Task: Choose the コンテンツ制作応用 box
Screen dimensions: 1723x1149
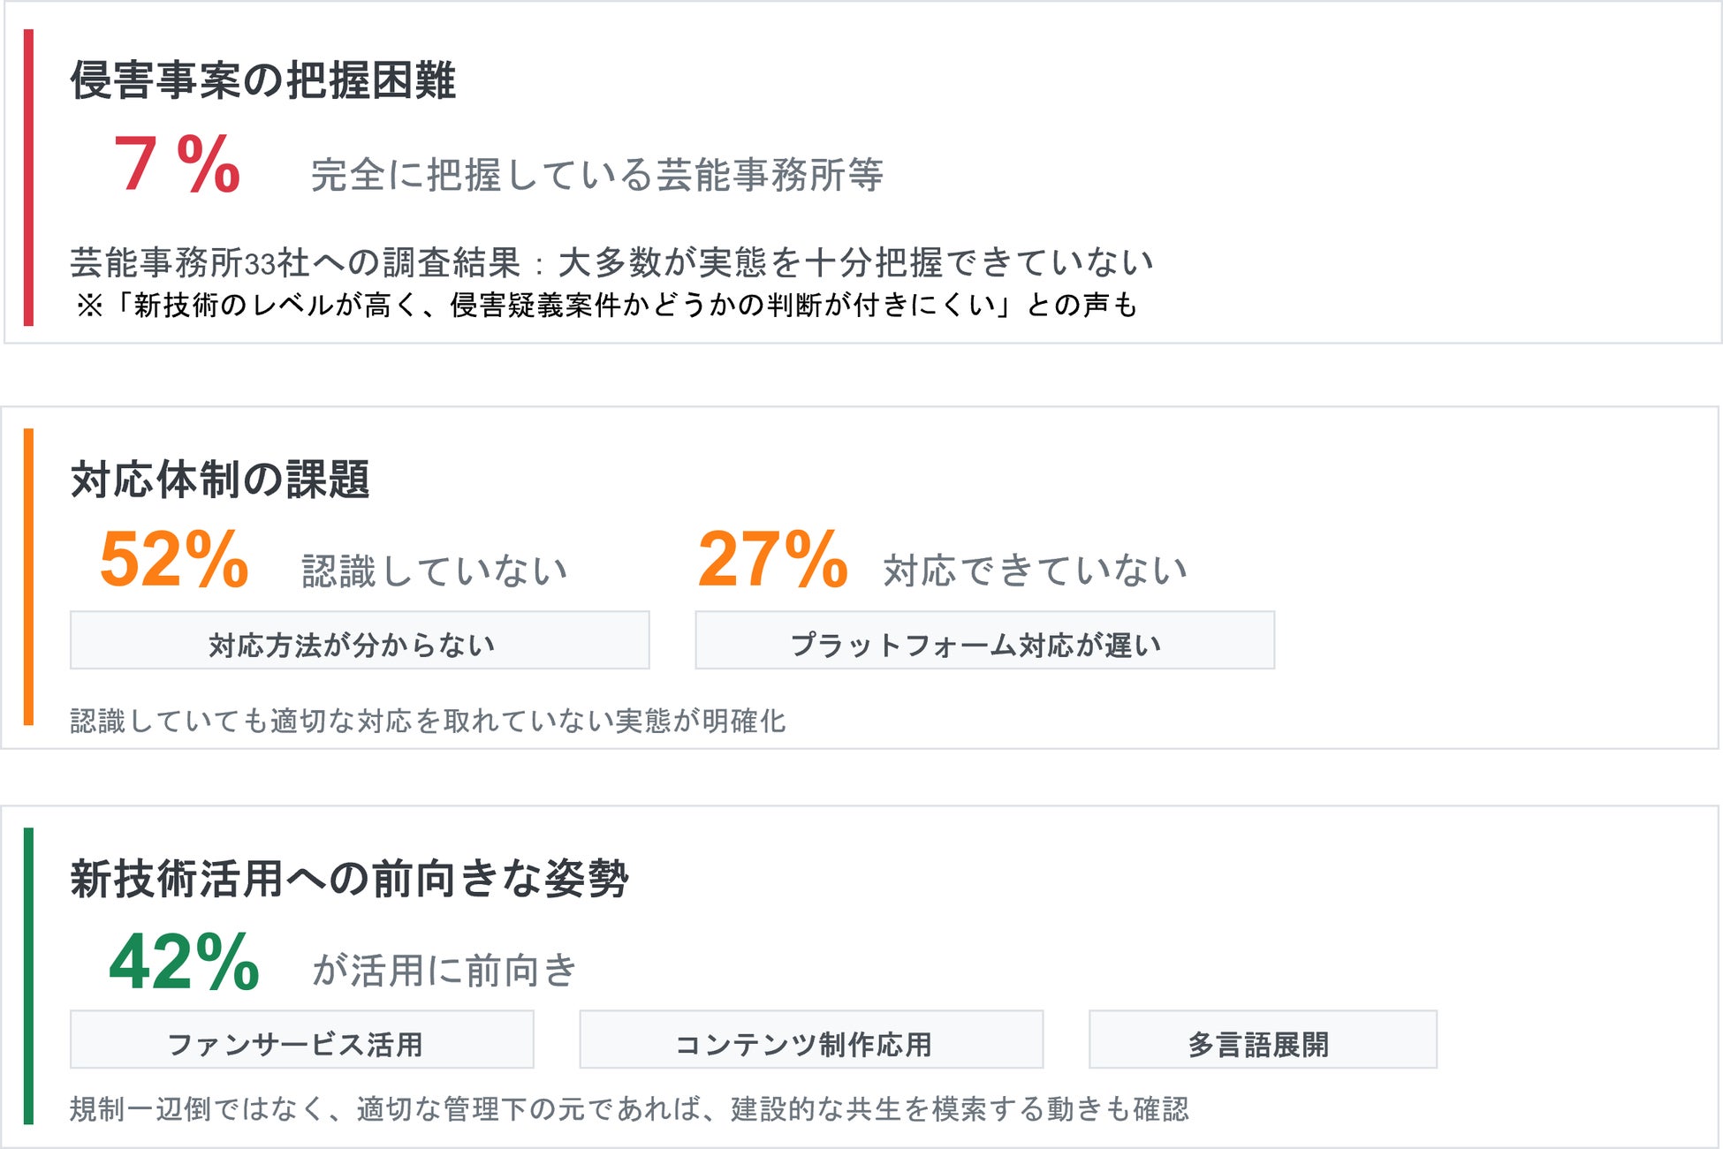Action: click(810, 1040)
